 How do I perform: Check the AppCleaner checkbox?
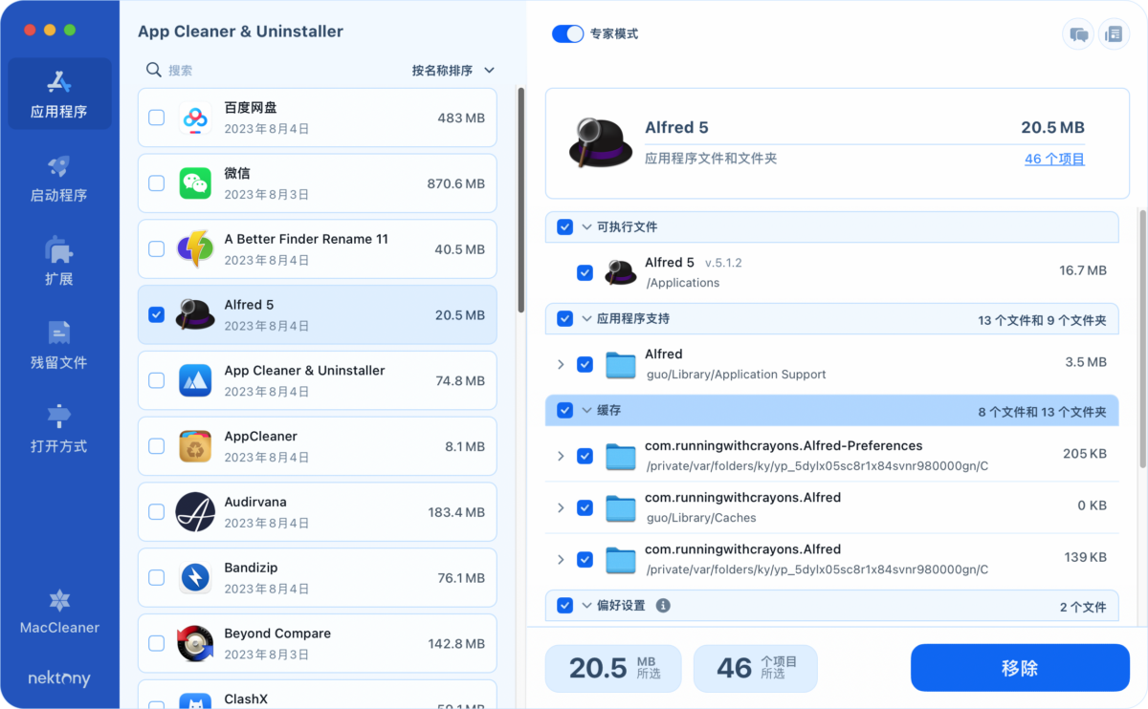[x=156, y=446]
